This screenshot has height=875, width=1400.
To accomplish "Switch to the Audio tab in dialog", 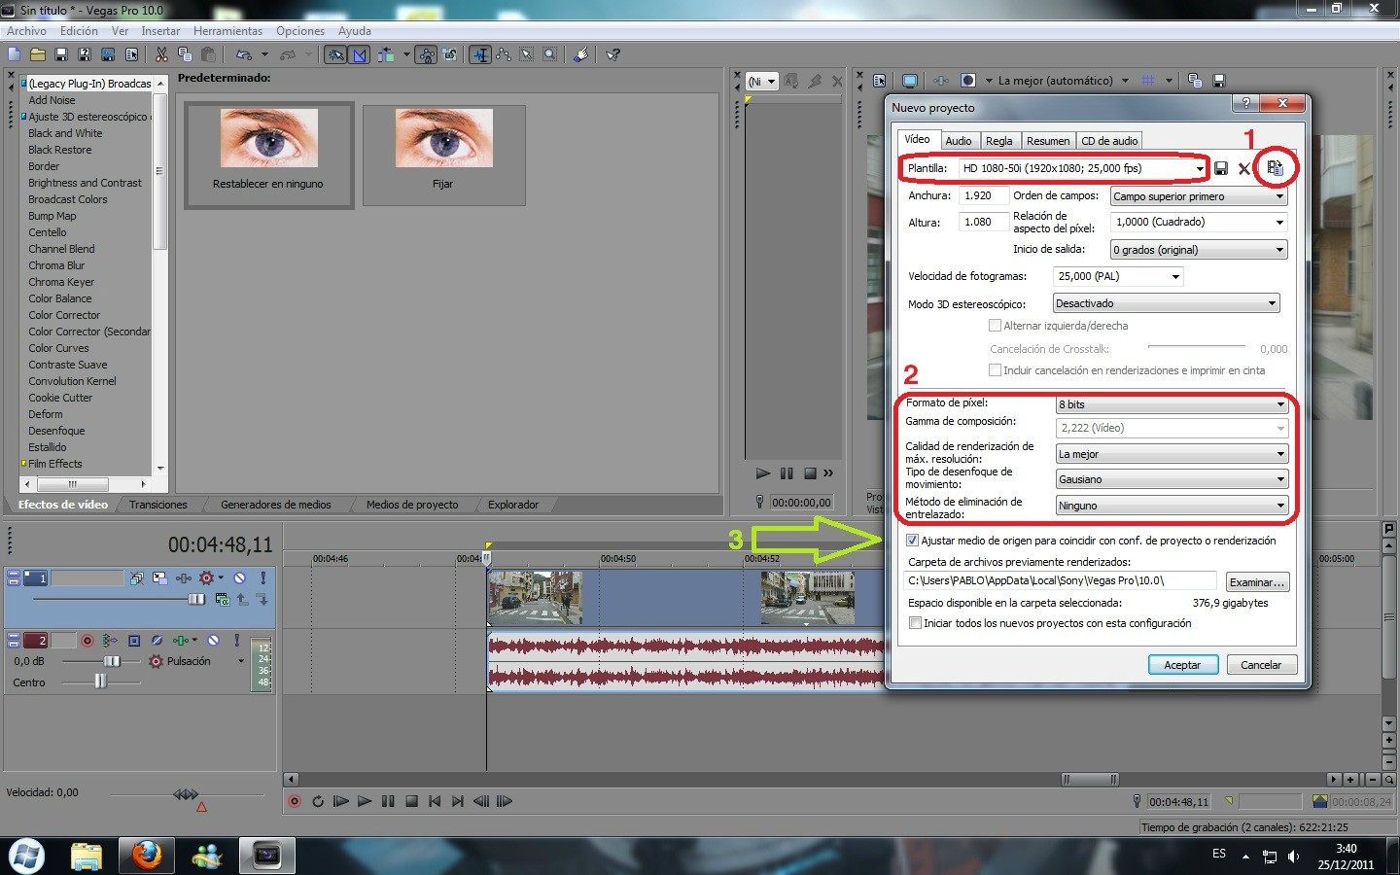I will tap(959, 141).
